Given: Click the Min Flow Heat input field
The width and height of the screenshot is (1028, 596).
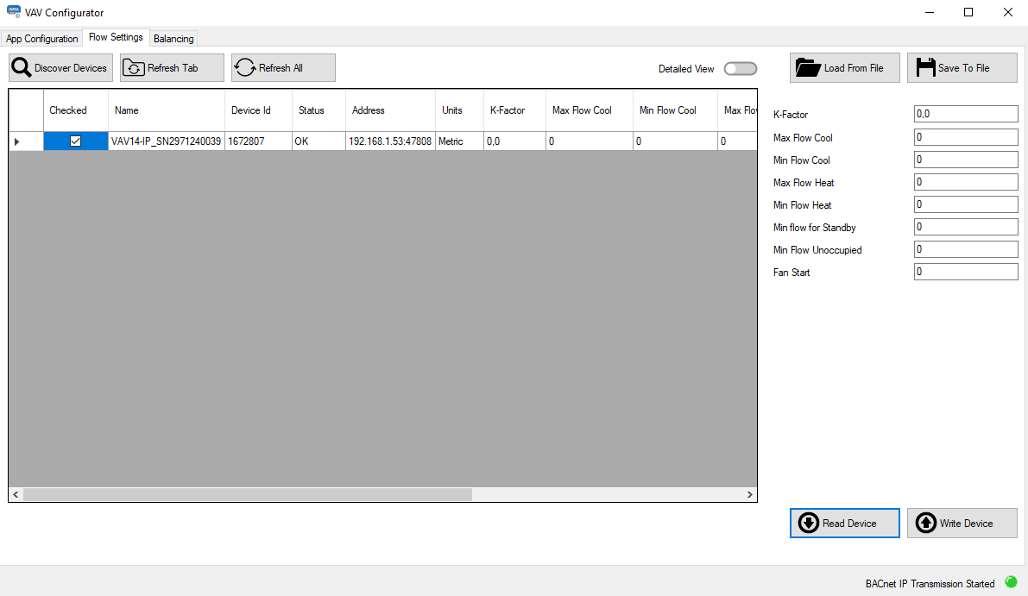Looking at the screenshot, I should [965, 204].
